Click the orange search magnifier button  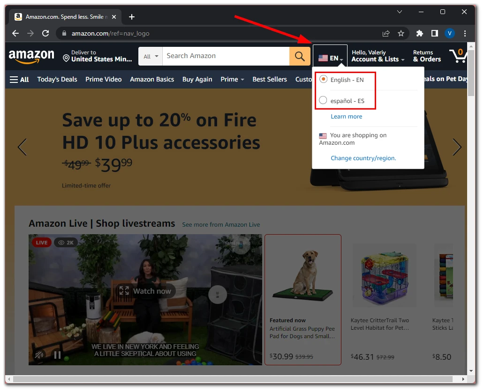300,56
